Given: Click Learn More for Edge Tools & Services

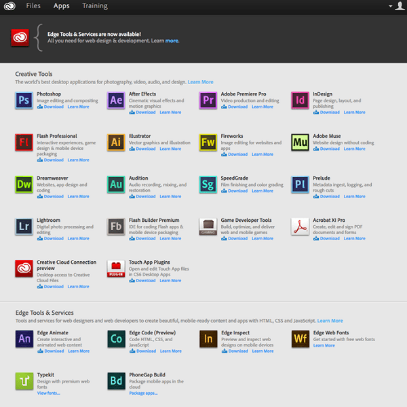Looking at the screenshot, I should point(330,321).
